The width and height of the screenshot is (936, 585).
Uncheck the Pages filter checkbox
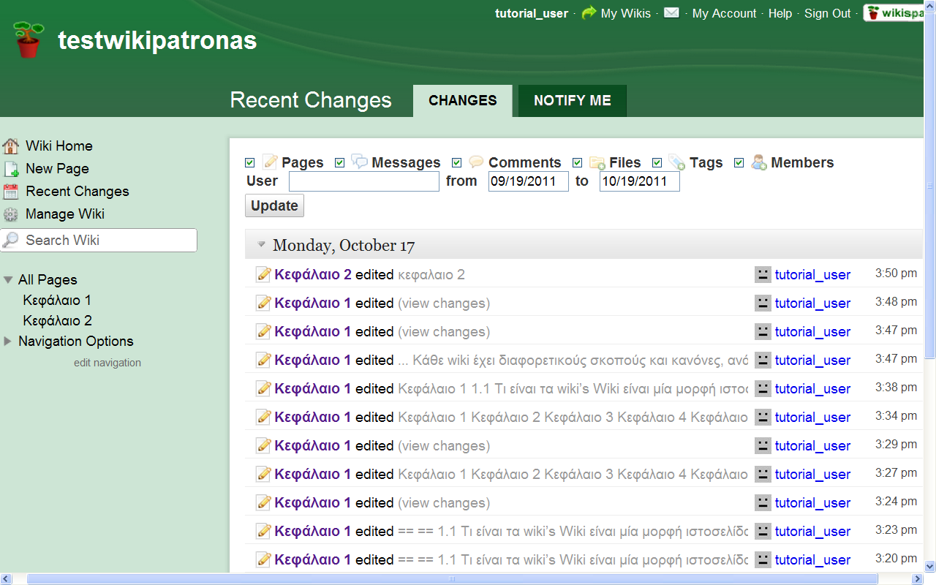250,162
